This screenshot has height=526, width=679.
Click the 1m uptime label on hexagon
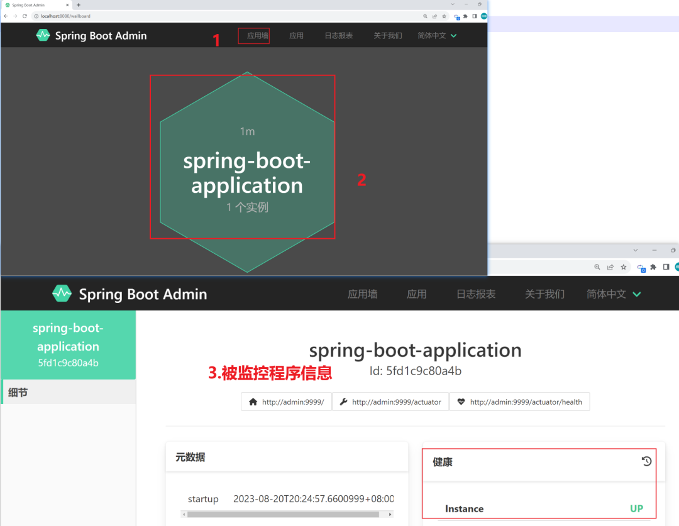point(247,131)
